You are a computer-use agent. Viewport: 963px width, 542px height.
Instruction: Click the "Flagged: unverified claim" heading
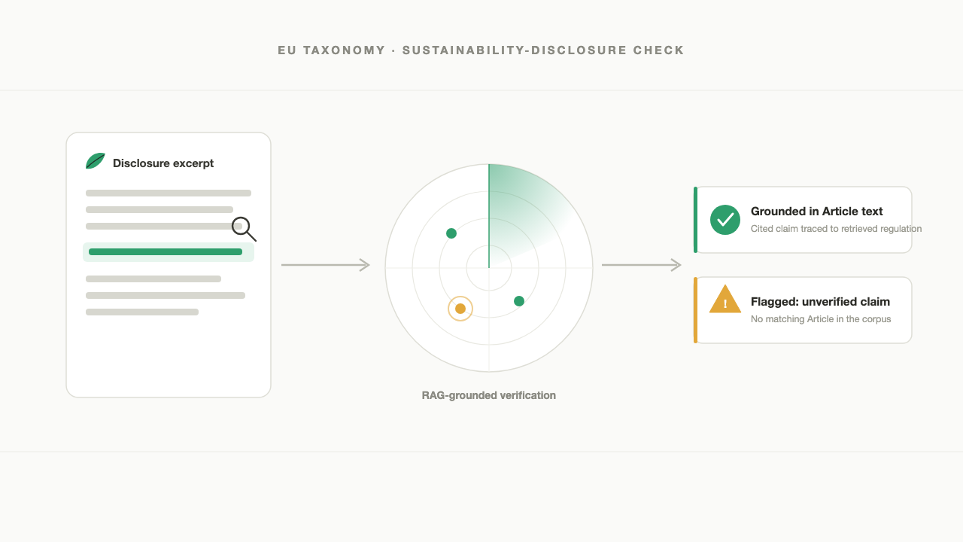tap(820, 302)
